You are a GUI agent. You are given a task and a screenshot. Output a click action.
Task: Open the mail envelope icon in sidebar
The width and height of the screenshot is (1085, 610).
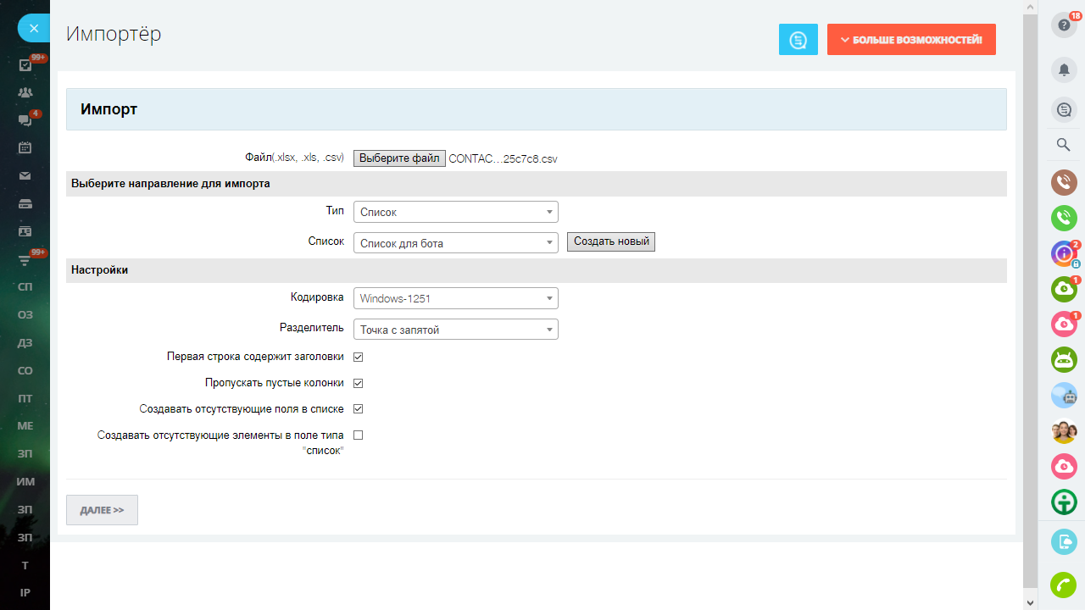click(x=25, y=175)
